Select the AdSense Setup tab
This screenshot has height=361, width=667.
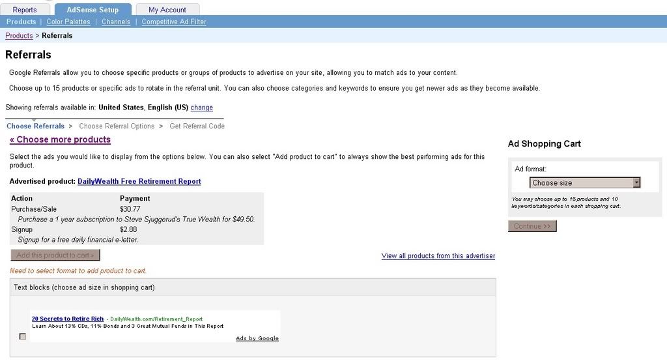[x=92, y=9]
